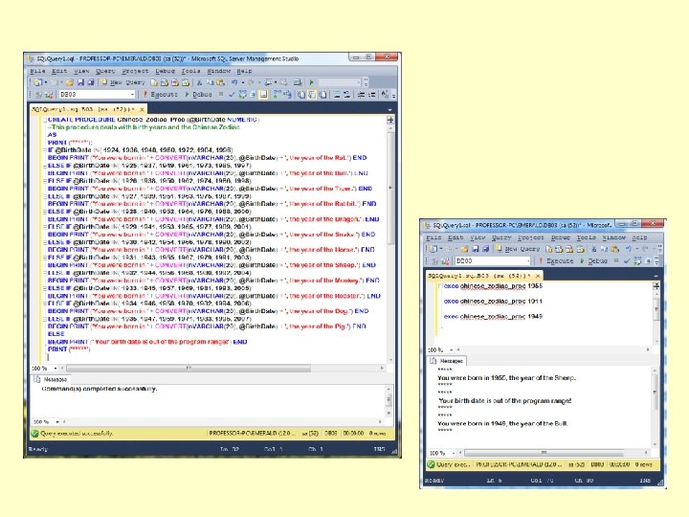Click Parse checkmark icon in left window
Screen dimensions: 689x517
pyautogui.click(x=232, y=94)
